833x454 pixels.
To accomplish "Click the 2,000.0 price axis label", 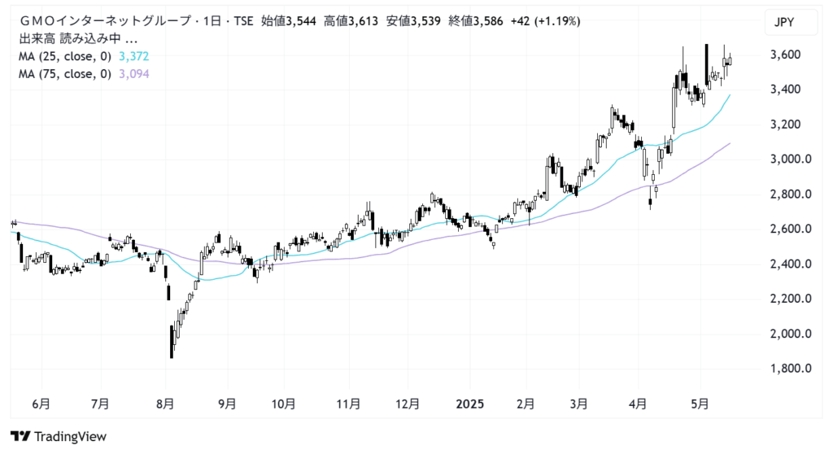I will point(791,334).
